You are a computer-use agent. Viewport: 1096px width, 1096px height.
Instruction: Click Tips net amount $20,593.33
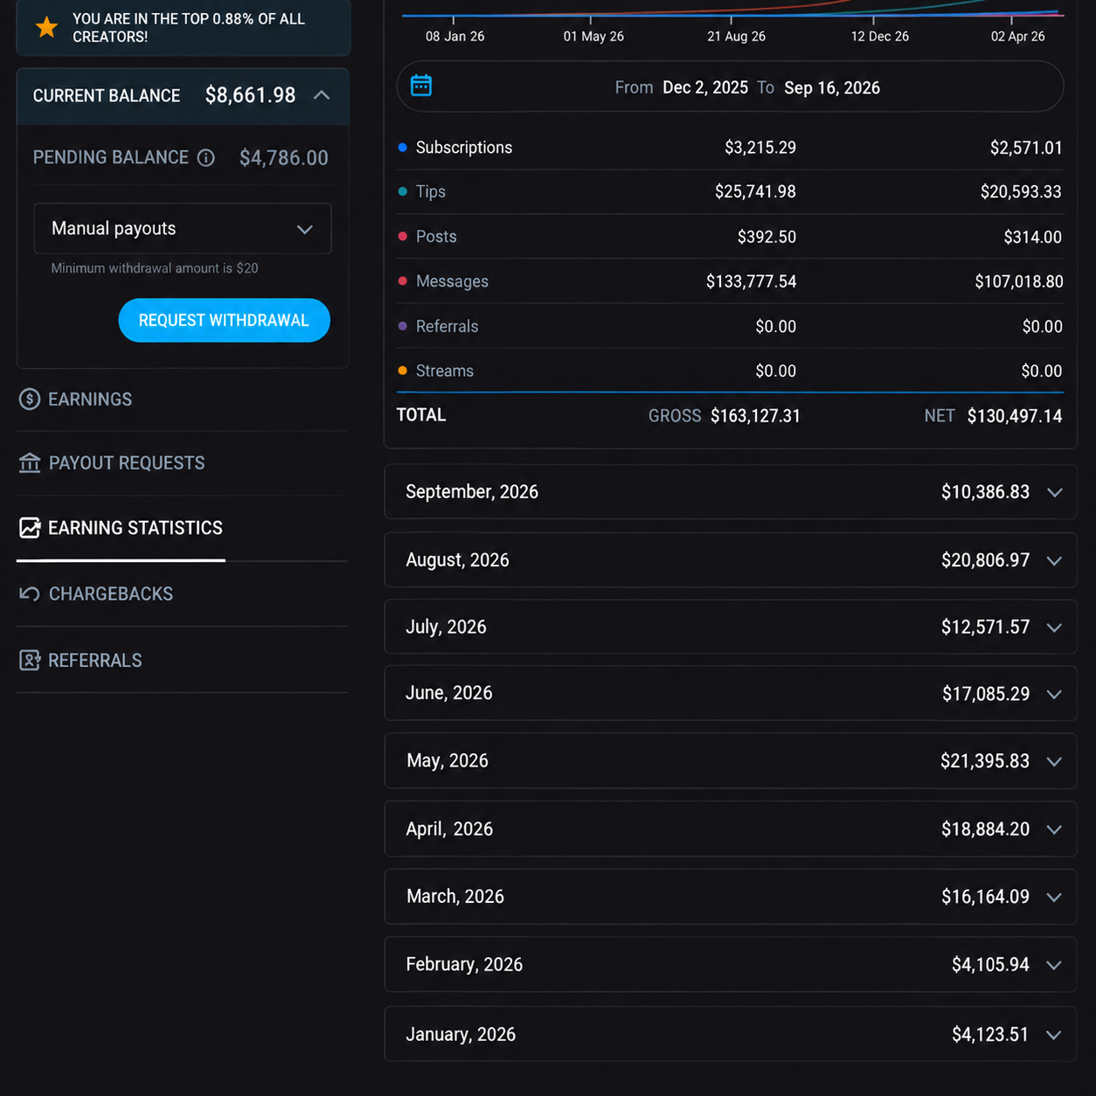1021,191
